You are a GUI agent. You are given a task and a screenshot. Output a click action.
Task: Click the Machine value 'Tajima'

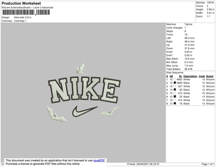tap(188, 24)
